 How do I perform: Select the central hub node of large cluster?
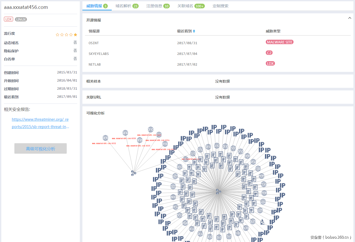pos(218,192)
